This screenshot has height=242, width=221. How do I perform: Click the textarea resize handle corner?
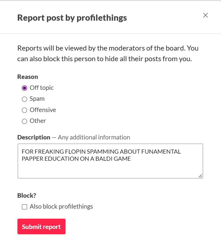[x=200, y=176]
